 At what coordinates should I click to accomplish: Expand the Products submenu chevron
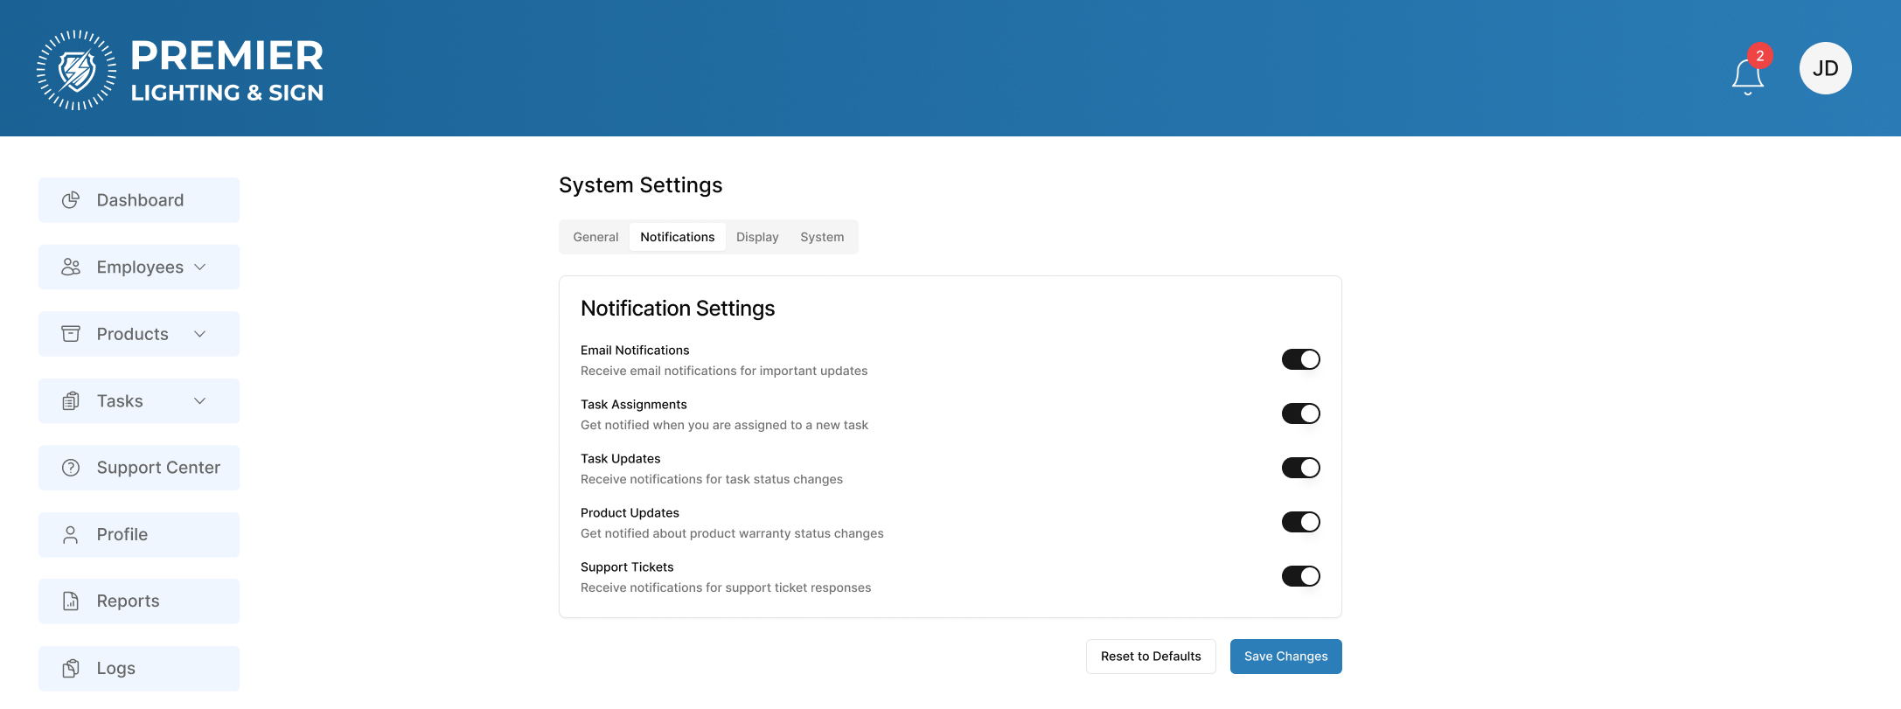200,334
